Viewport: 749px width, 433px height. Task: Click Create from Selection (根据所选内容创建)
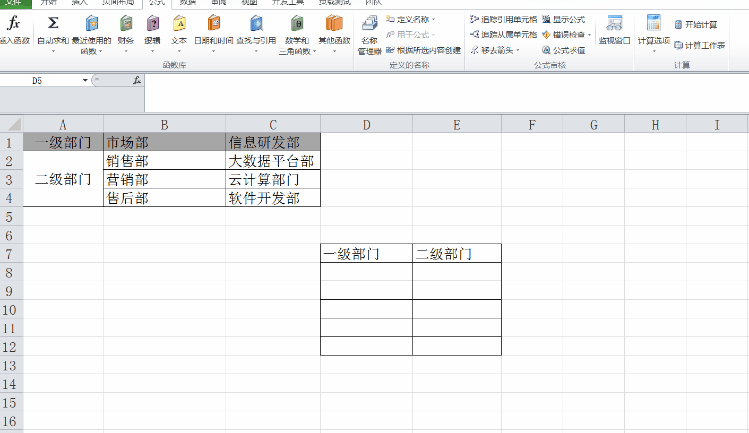[423, 50]
